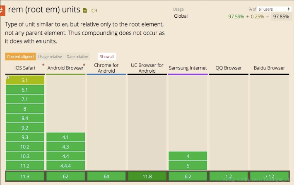294x185 pixels.
Task: Click the 97.85% total usage value
Action: pyautogui.click(x=281, y=17)
